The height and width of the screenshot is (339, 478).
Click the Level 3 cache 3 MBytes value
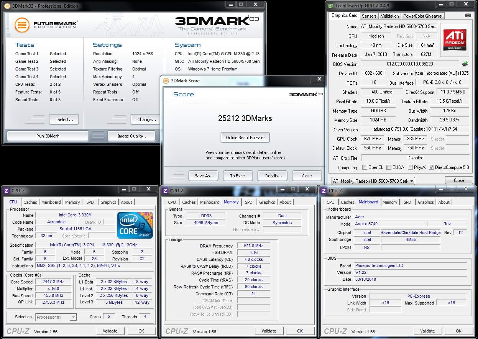(x=114, y=302)
